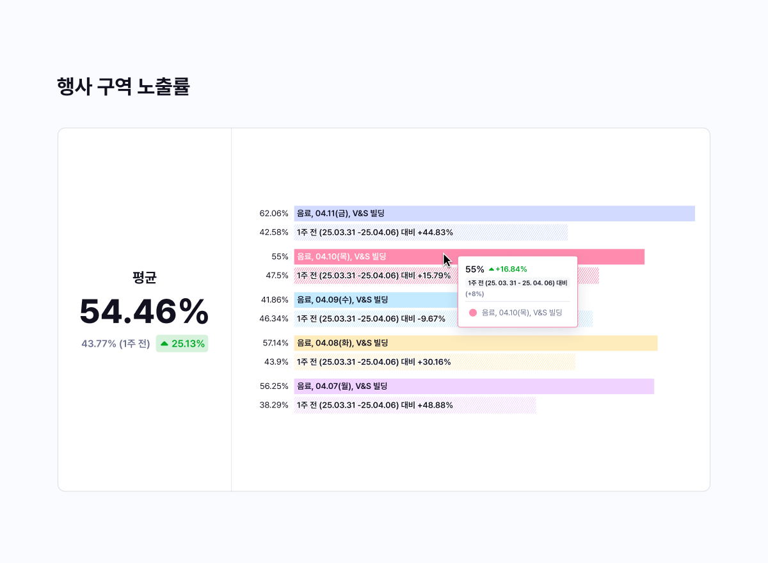Image resolution: width=768 pixels, height=563 pixels.
Task: Select the yellow 04.08(화) bar
Action: [476, 343]
